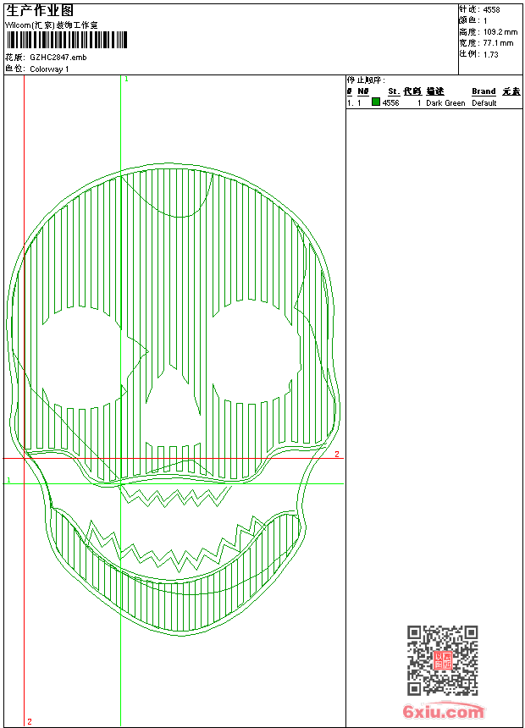525x728 pixels.
Task: Click the green number 1 marker at top
Action: [x=126, y=79]
